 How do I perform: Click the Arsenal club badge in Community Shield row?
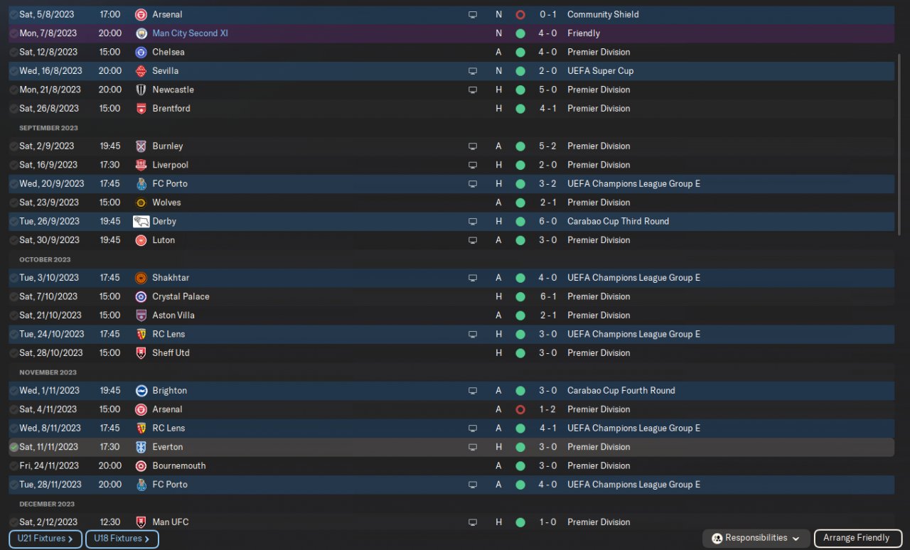point(141,14)
